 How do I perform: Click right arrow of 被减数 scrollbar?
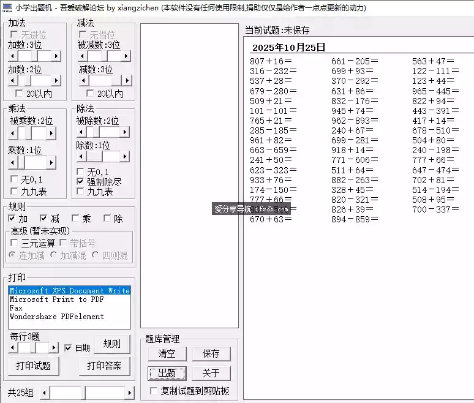point(125,56)
